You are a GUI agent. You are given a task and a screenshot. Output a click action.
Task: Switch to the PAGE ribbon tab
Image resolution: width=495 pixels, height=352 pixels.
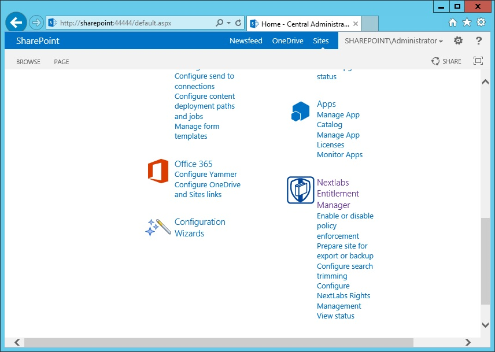pyautogui.click(x=61, y=62)
